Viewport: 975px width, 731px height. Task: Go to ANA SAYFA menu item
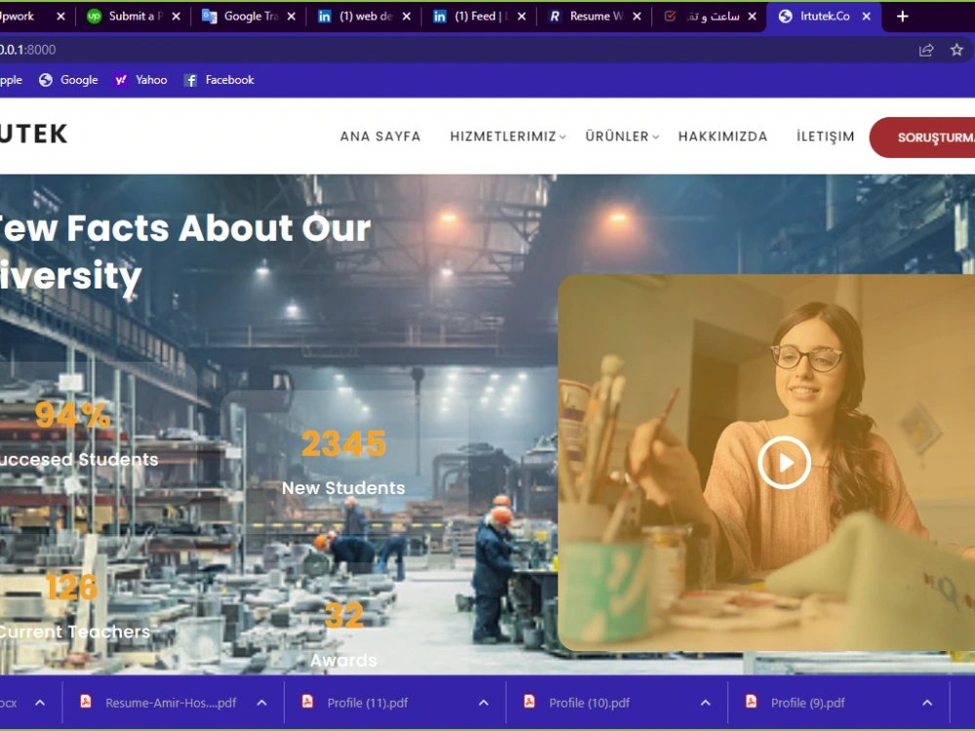pos(380,136)
